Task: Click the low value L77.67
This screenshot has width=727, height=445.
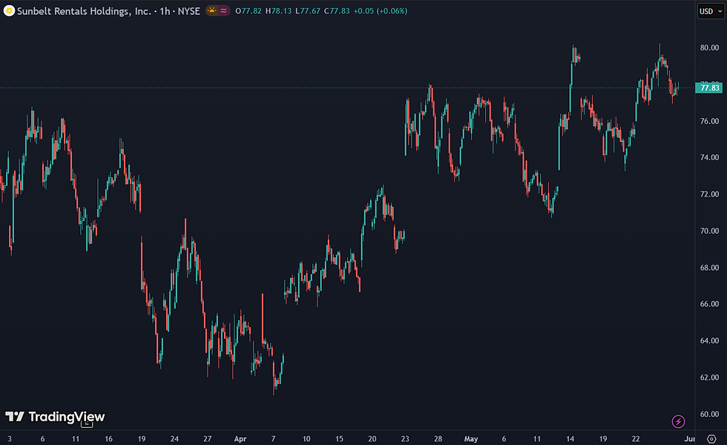Action: tap(308, 11)
